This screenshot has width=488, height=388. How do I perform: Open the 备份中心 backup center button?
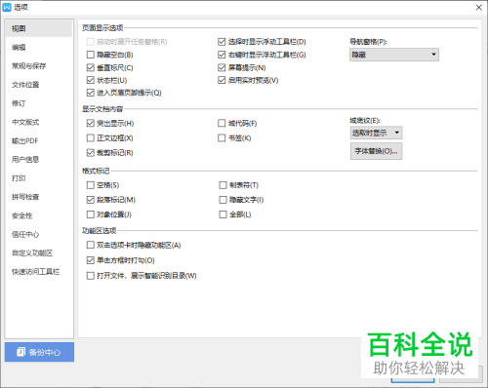tap(39, 352)
